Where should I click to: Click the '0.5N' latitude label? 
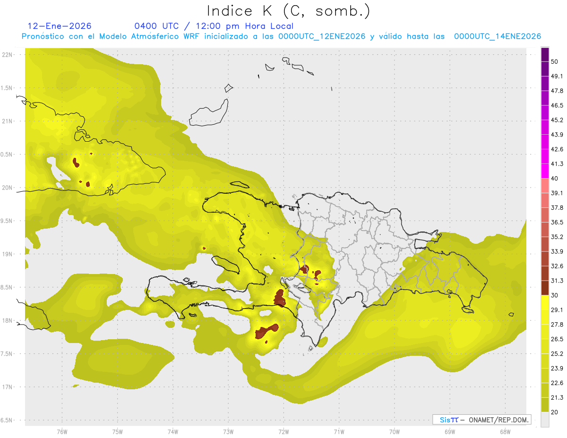(7, 155)
